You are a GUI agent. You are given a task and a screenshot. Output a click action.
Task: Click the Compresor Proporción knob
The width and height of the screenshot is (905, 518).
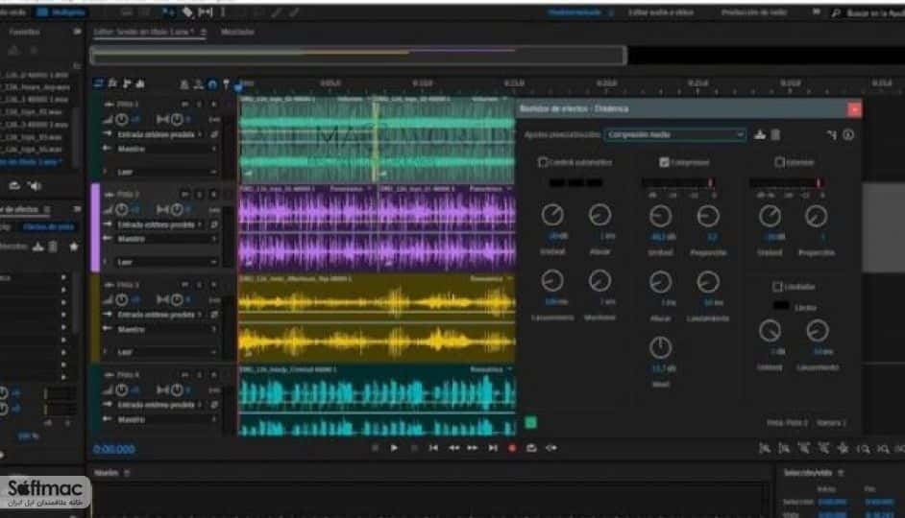click(x=708, y=216)
